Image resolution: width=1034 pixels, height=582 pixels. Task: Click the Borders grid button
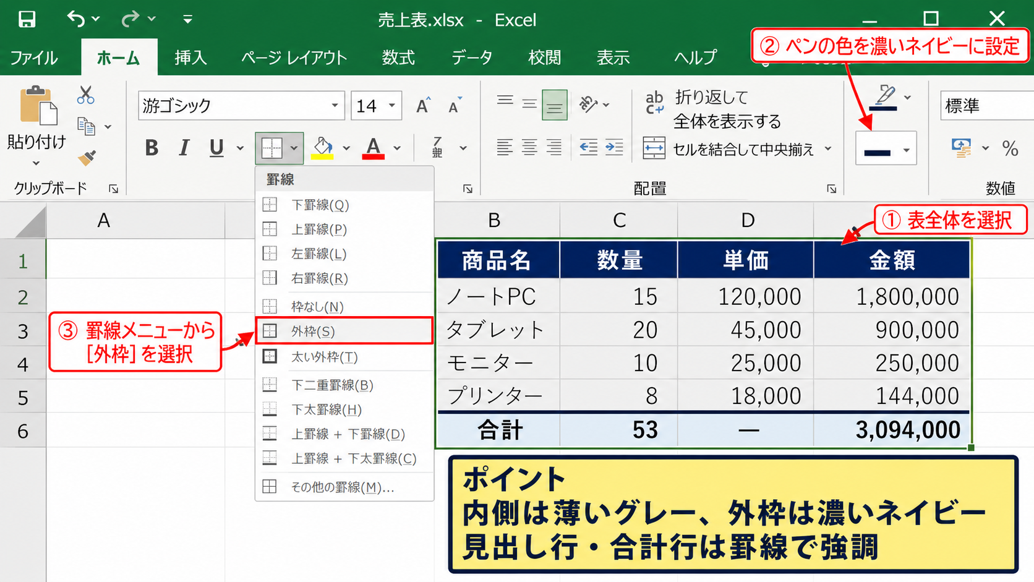(271, 148)
